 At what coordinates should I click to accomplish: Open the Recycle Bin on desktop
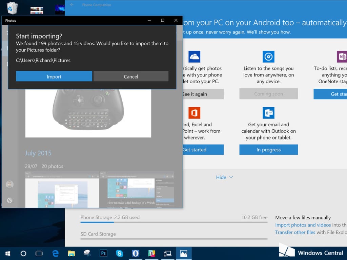[x=12, y=8]
